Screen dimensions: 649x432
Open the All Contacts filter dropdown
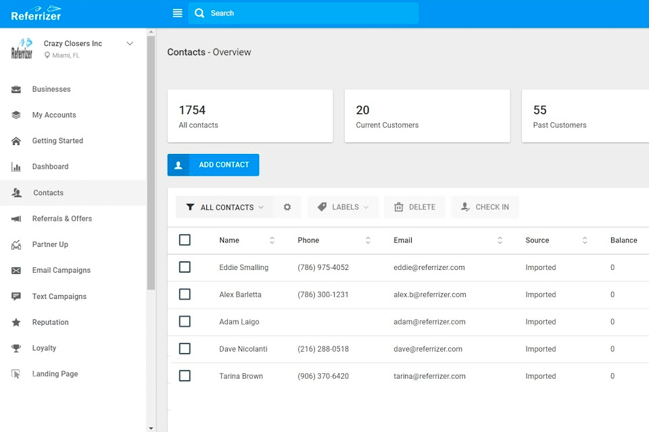pyautogui.click(x=224, y=207)
